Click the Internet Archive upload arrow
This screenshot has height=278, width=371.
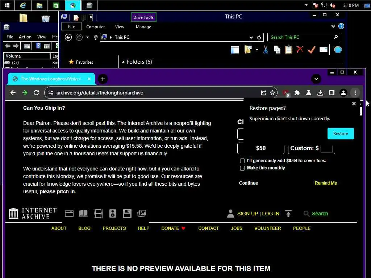pos(288,214)
